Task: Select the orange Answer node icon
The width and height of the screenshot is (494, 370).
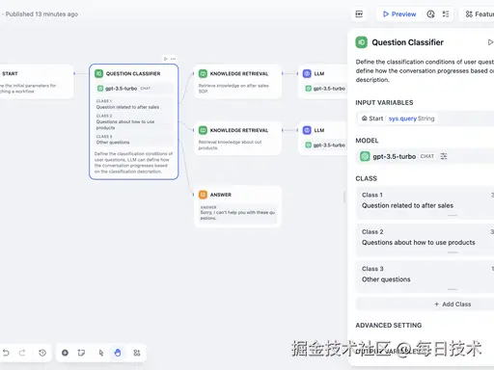Action: pyautogui.click(x=203, y=195)
